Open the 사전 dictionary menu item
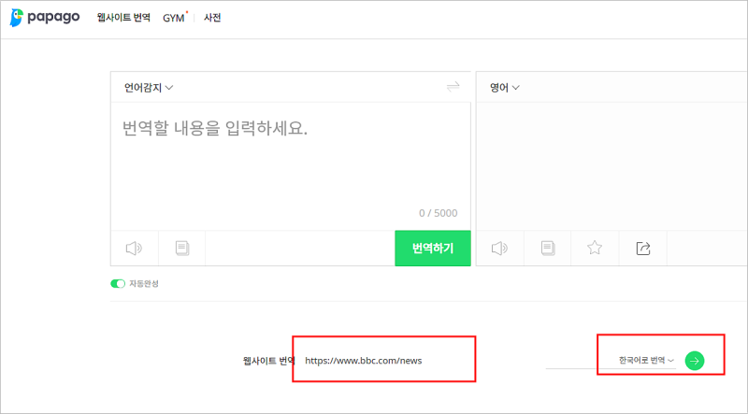The height and width of the screenshot is (414, 748). point(212,18)
